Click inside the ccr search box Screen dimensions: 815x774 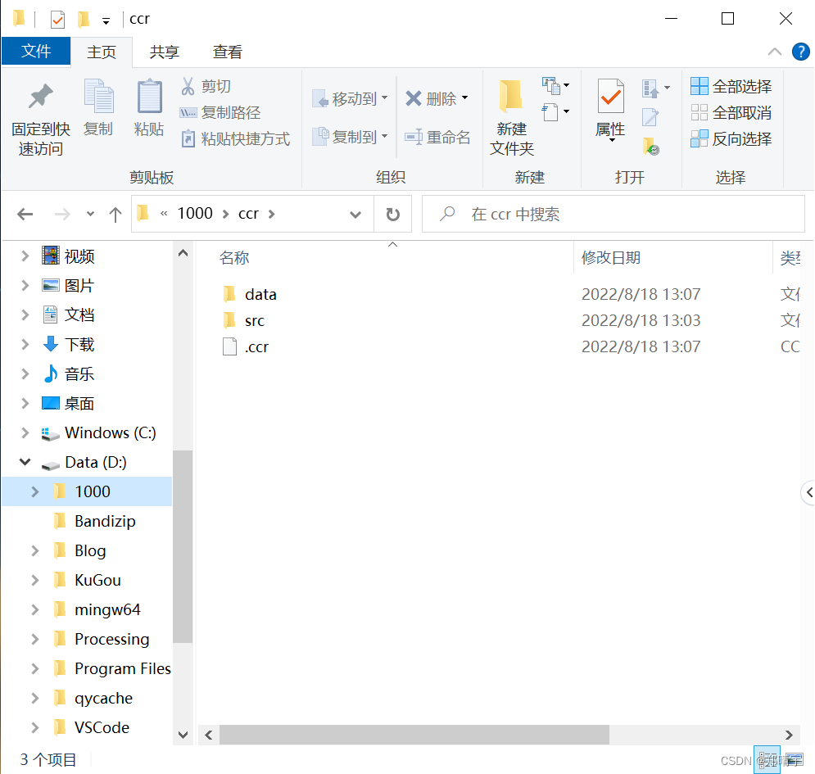pos(573,214)
